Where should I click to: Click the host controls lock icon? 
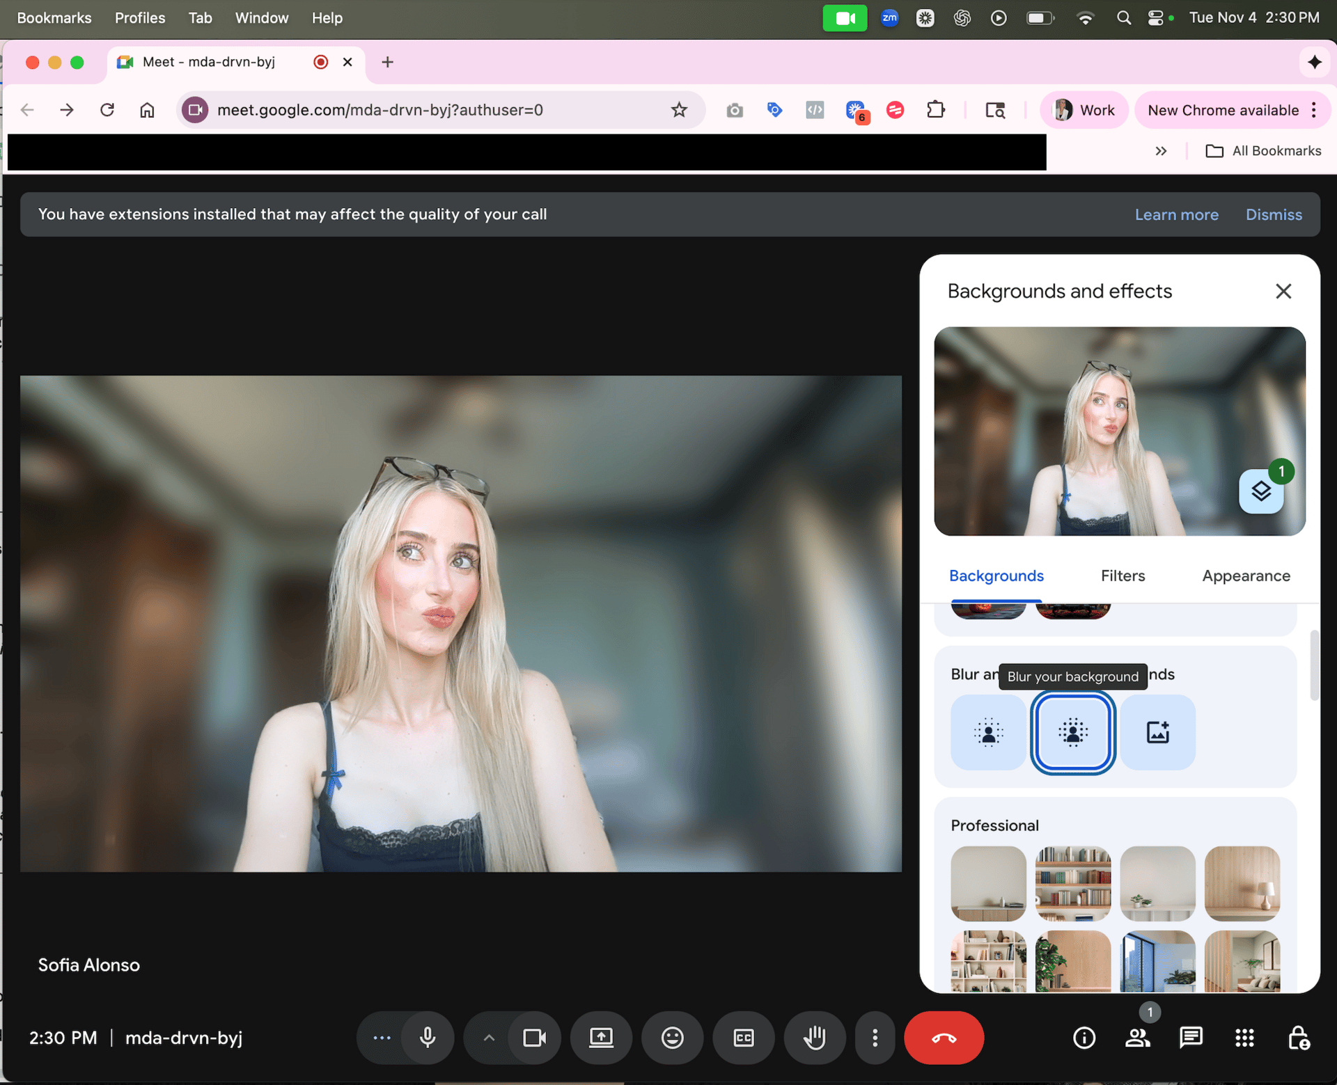click(1298, 1038)
